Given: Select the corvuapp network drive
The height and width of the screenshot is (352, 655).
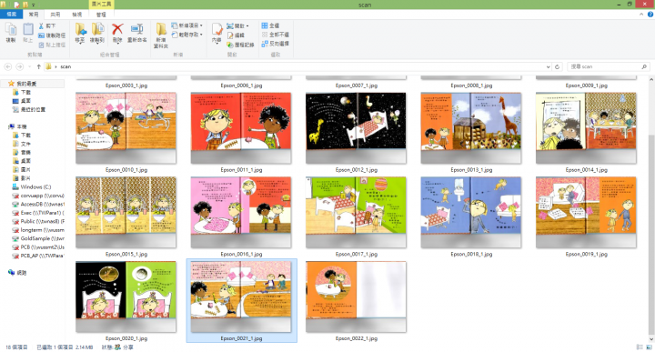Looking at the screenshot, I should click(38, 196).
